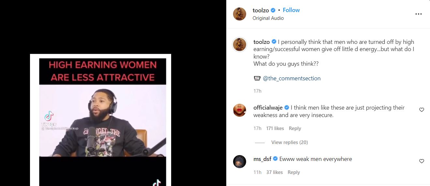Follow the toolzo account
The height and width of the screenshot is (186, 430).
coord(291,10)
